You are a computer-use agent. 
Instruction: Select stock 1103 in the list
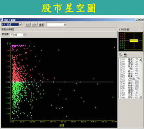click(x=129, y=59)
